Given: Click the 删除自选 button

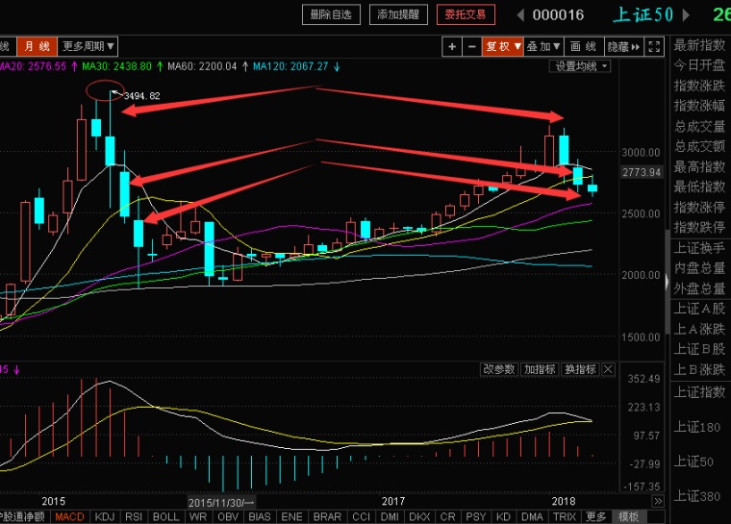Looking at the screenshot, I should click(332, 14).
